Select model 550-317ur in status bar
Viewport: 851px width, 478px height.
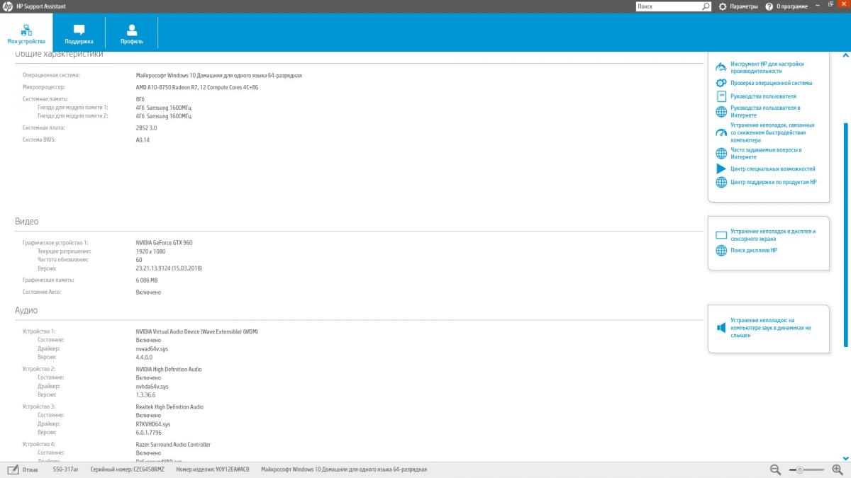[x=66, y=469]
